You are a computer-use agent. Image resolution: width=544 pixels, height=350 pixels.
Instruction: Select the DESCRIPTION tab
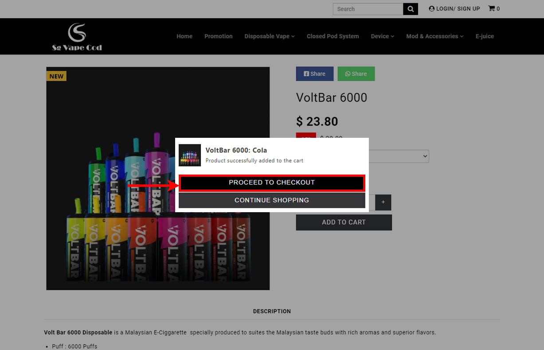tap(272, 311)
